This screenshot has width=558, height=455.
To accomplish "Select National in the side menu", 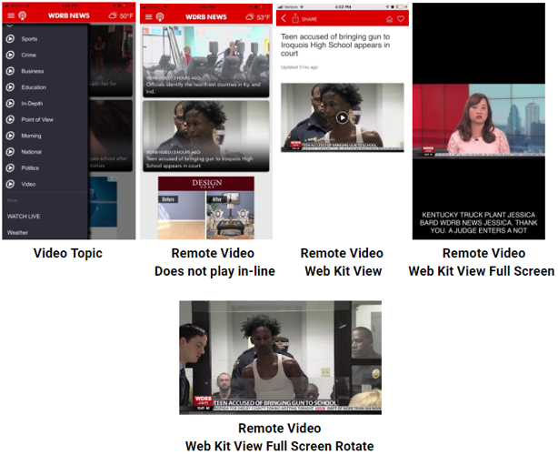I will (x=31, y=152).
